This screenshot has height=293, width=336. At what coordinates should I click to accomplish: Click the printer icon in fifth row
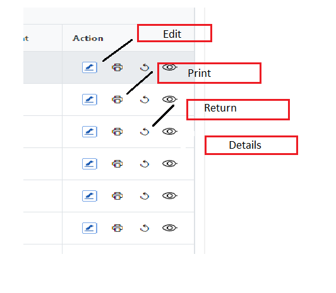tap(117, 196)
